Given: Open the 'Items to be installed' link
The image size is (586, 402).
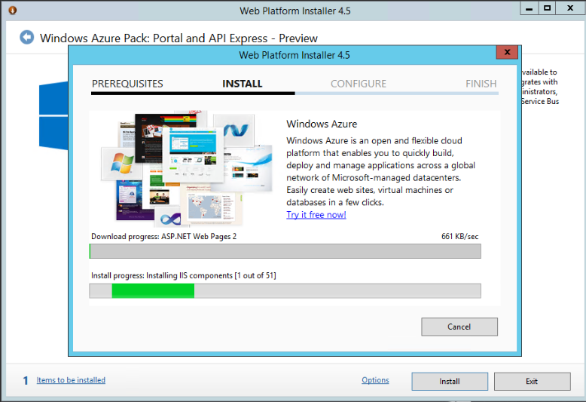Looking at the screenshot, I should (71, 380).
